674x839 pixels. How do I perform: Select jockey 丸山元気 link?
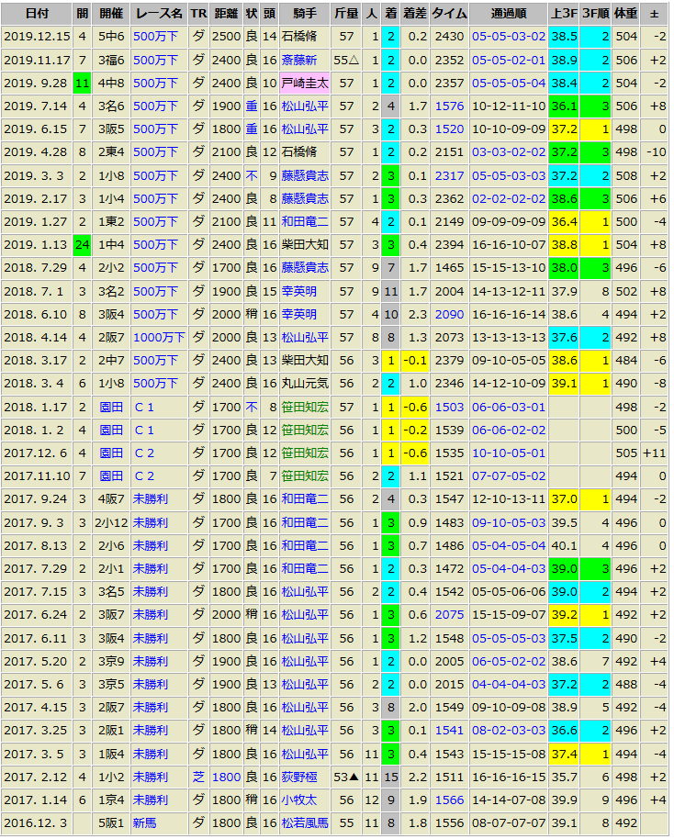(304, 383)
